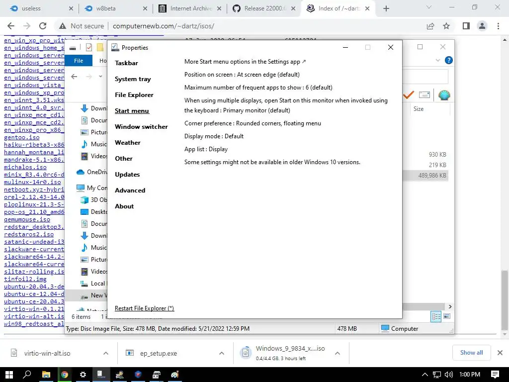Expand Windows_9_9834 download options
The height and width of the screenshot is (382, 509).
(338, 354)
